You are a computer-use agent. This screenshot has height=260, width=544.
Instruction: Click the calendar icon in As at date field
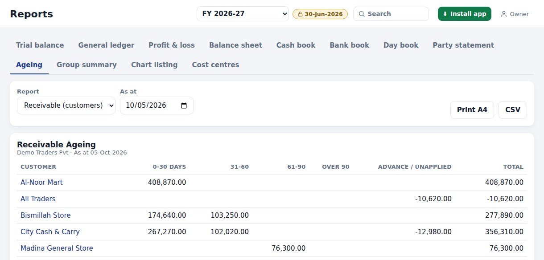[184, 106]
